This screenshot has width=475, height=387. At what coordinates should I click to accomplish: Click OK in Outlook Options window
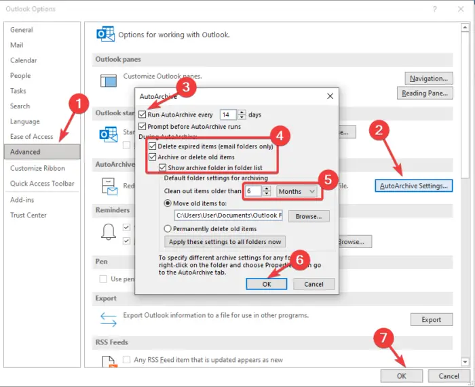click(x=402, y=376)
